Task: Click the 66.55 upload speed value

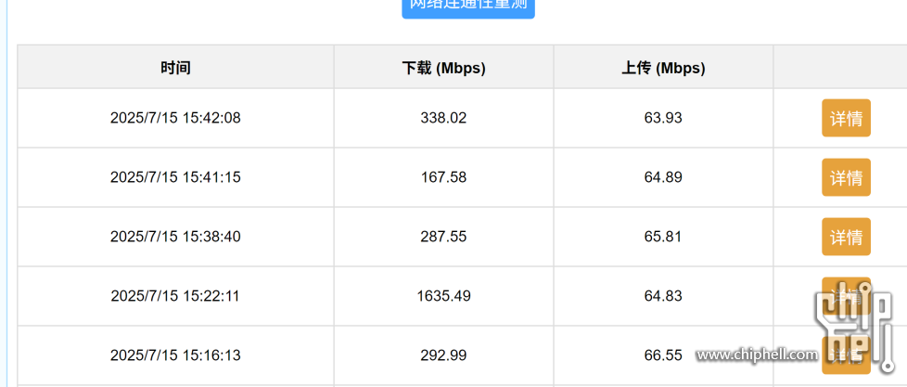Action: (x=663, y=355)
